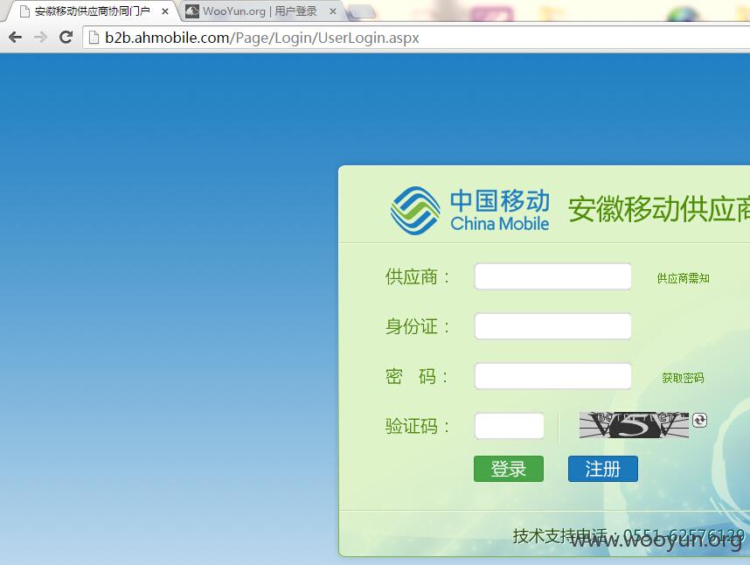750x565 pixels.
Task: Click the blue 注册 button
Action: point(602,469)
